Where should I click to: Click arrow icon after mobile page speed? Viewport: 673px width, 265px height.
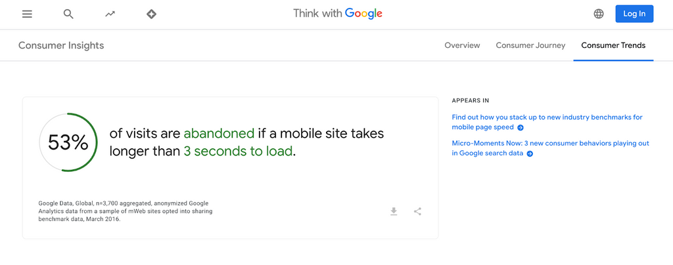coord(521,127)
